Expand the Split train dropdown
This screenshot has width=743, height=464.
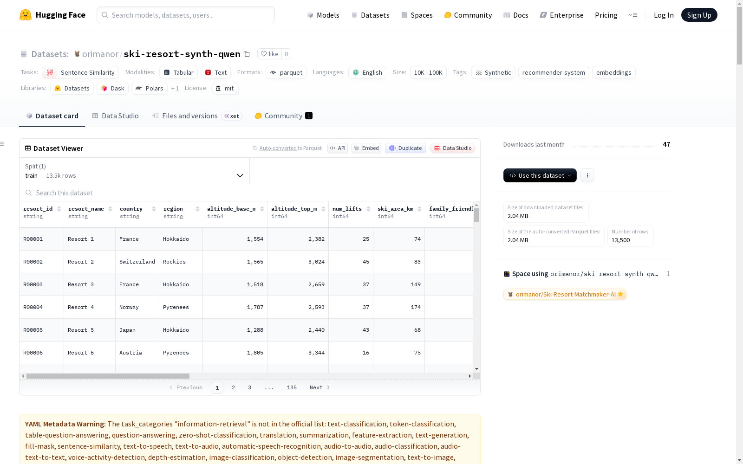pyautogui.click(x=134, y=171)
